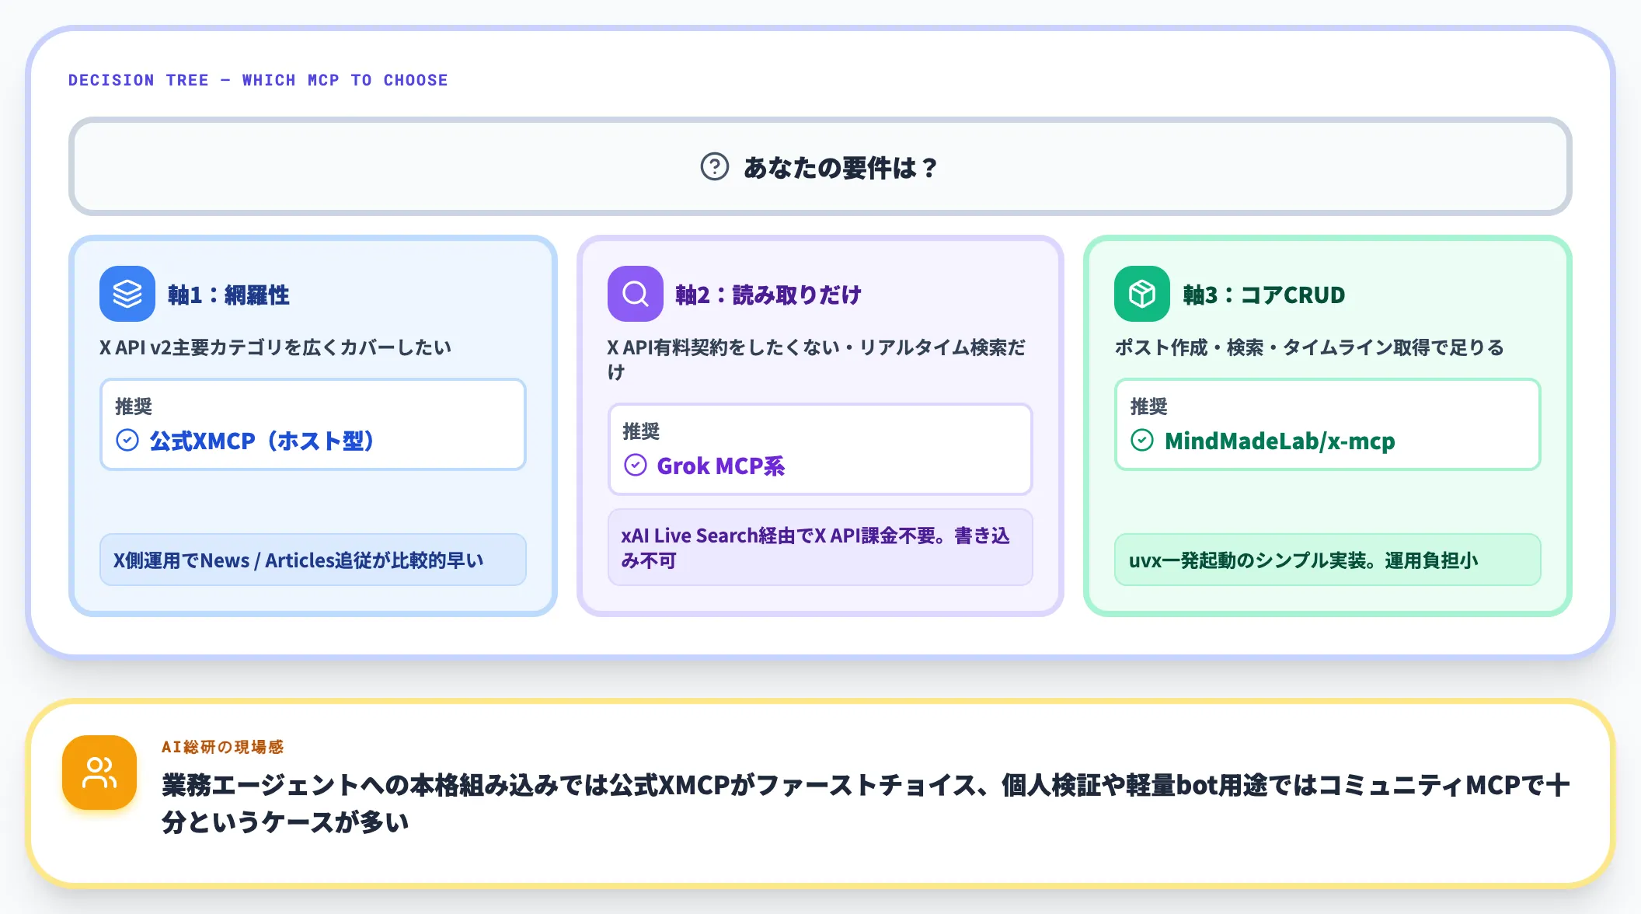The height and width of the screenshot is (914, 1641).
Task: Click check icon beside 公式XMCP(ホスト型)
Action: pos(127,441)
